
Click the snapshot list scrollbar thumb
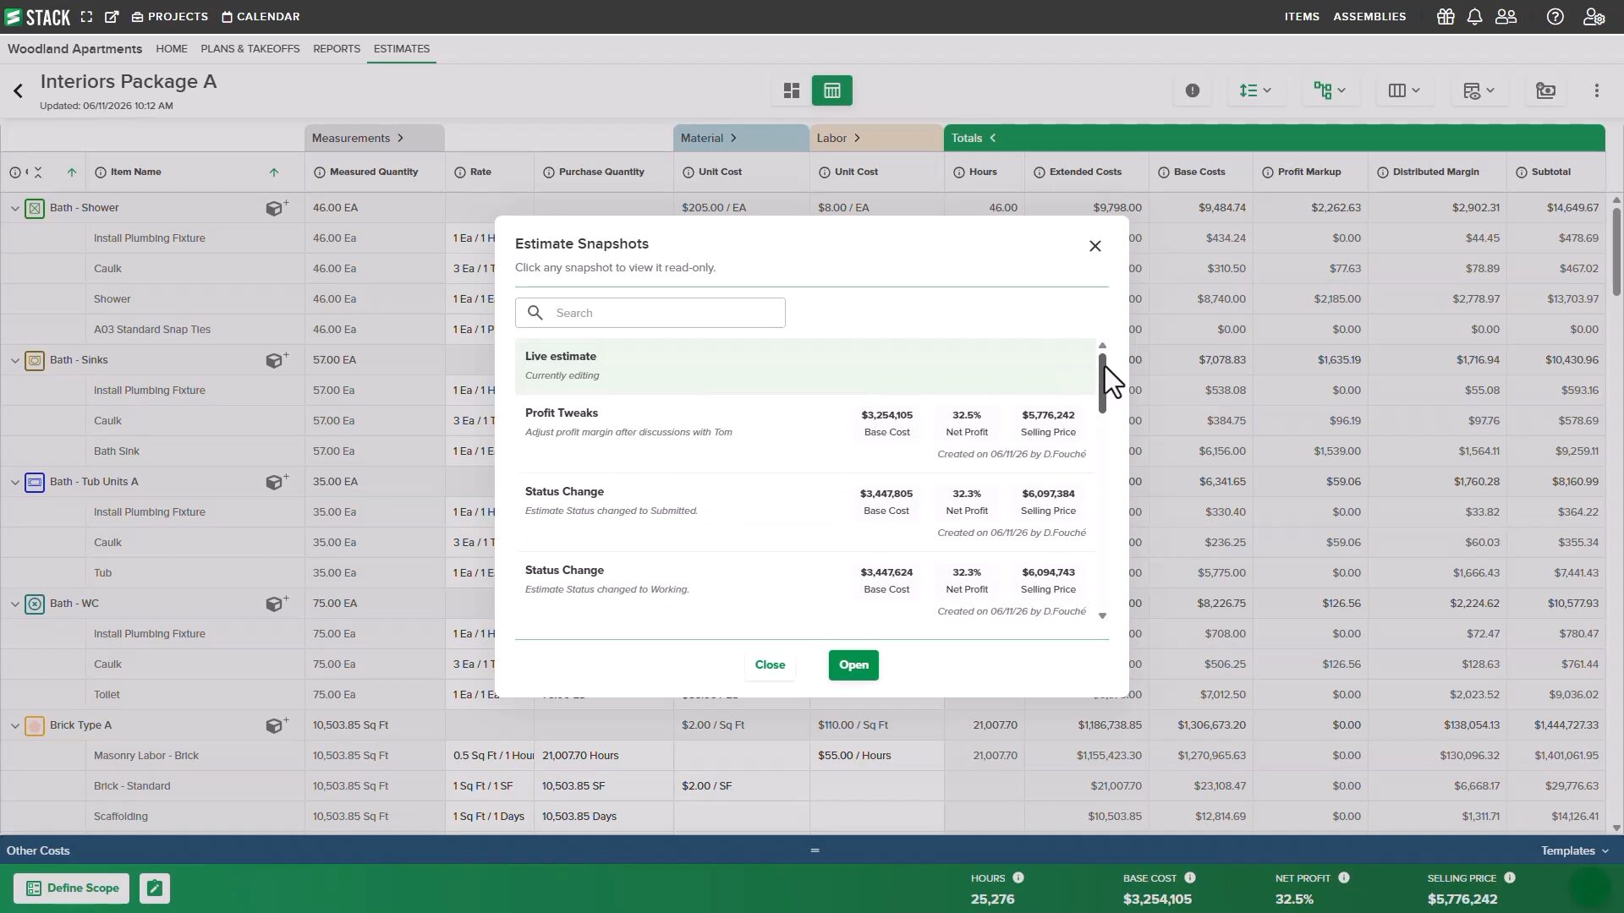(1102, 383)
